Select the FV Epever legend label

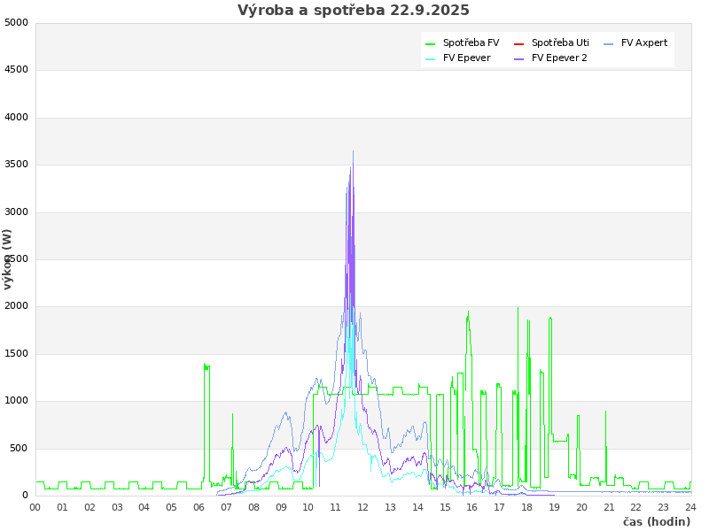click(466, 58)
